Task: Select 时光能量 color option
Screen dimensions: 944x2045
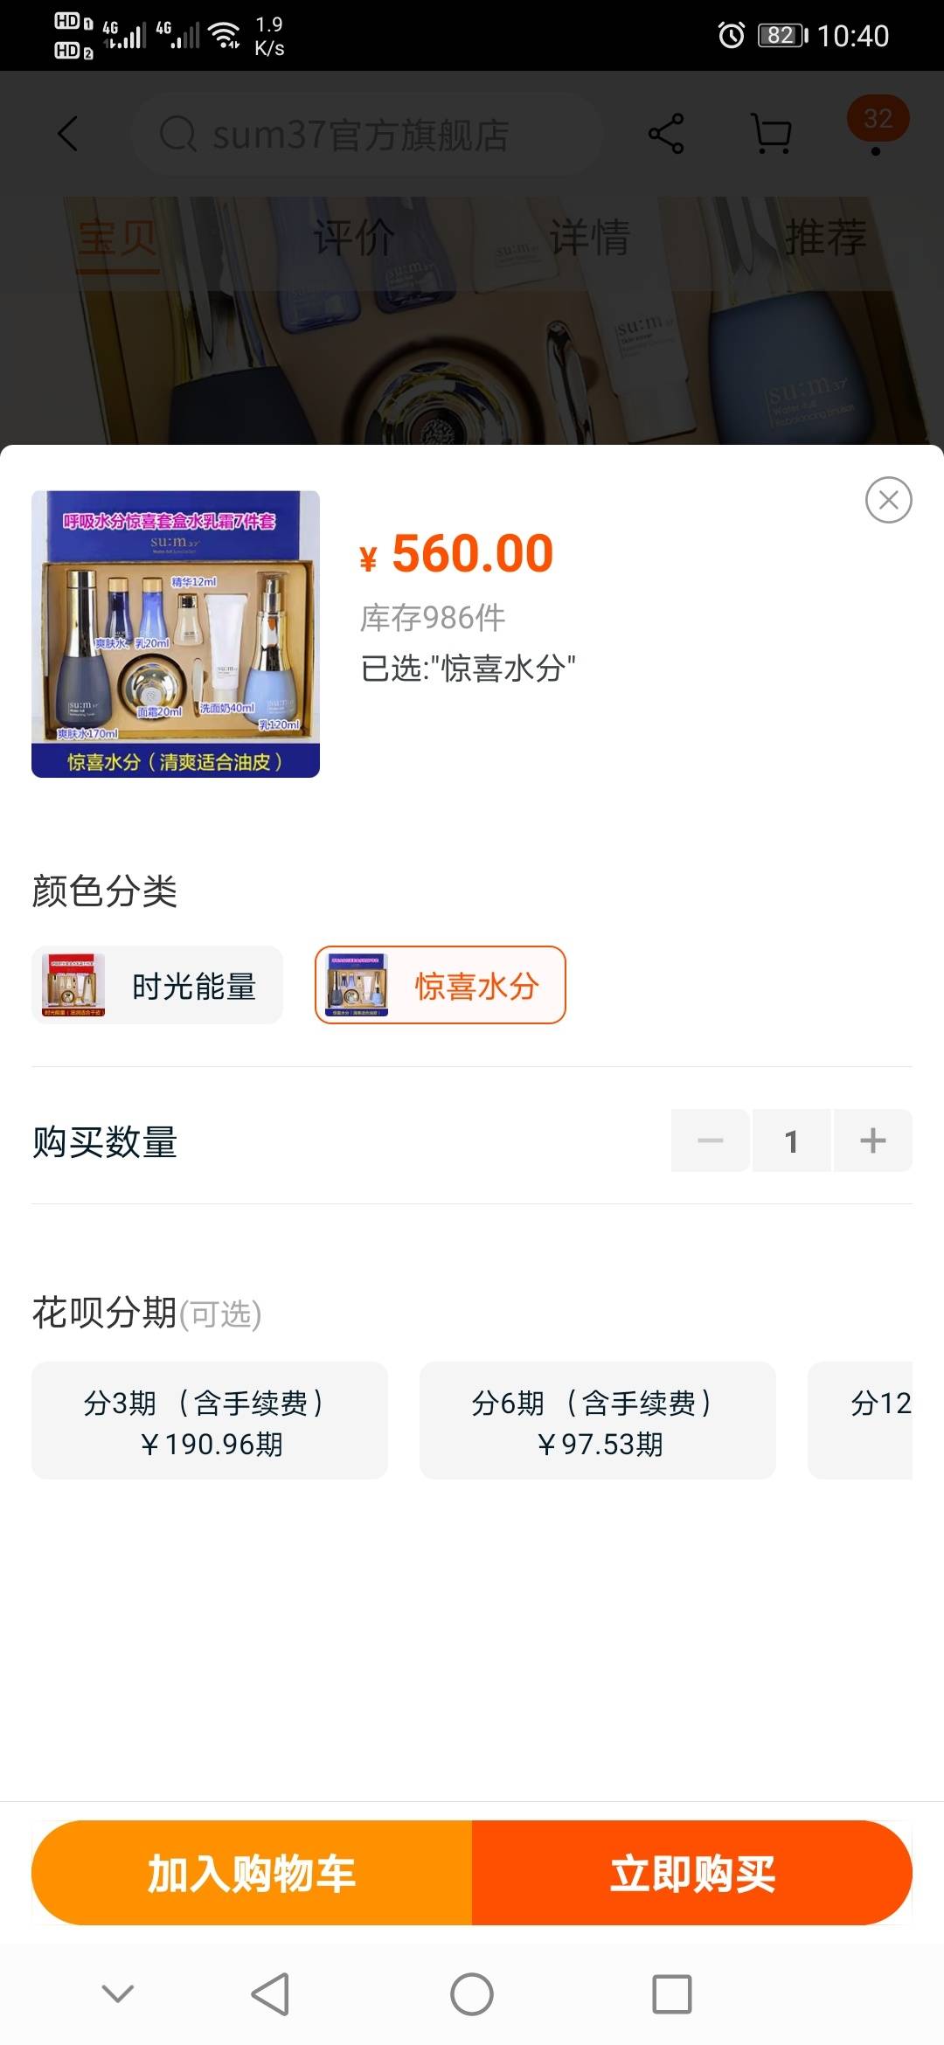Action: [157, 985]
